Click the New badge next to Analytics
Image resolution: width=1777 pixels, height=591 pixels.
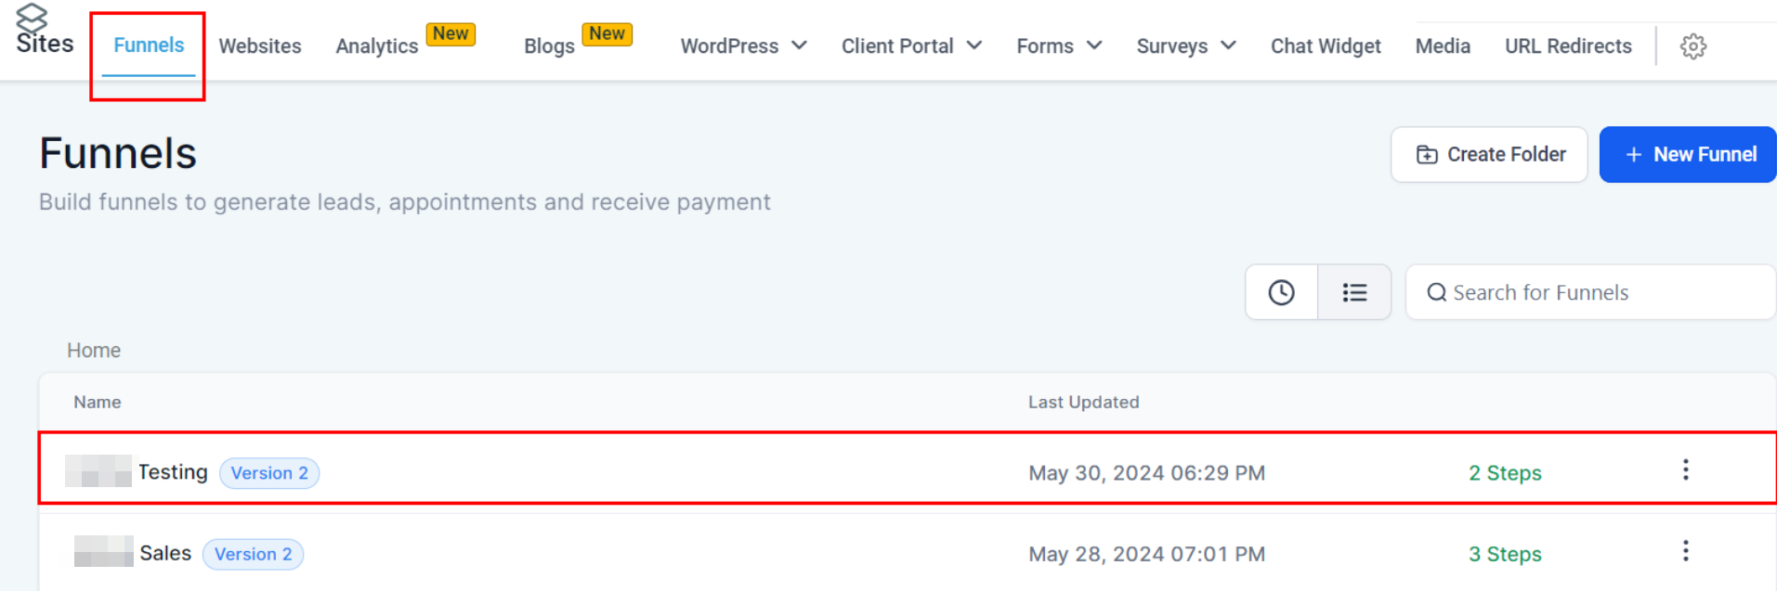click(451, 33)
